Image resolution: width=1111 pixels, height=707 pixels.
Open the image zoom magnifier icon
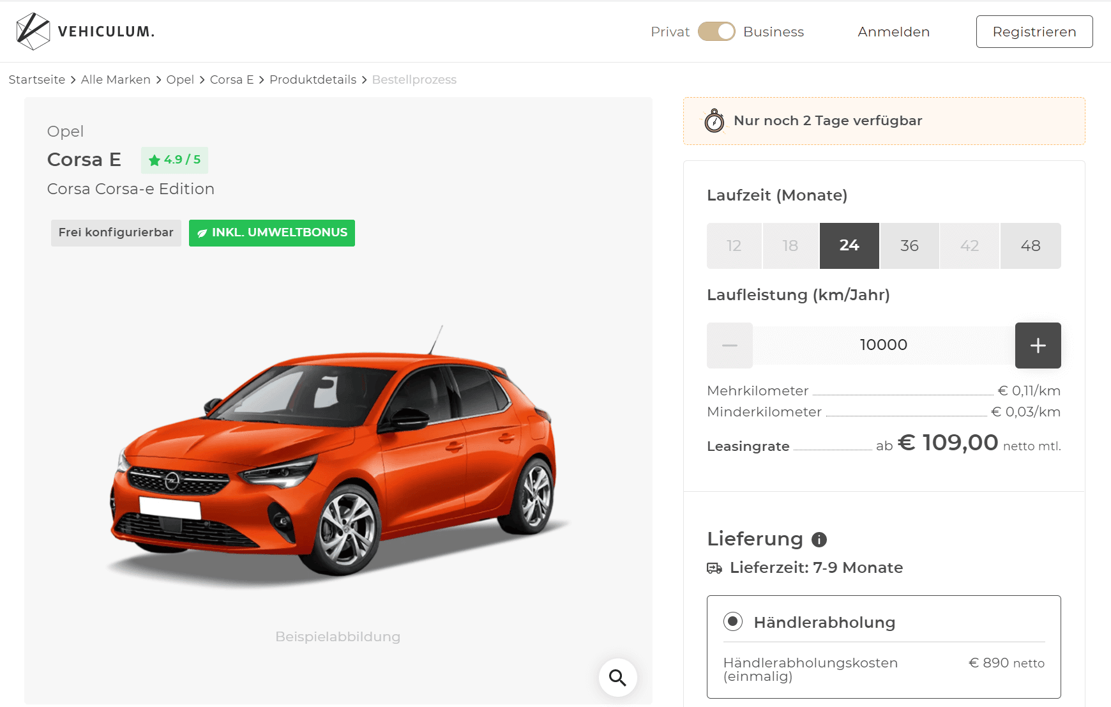(617, 677)
